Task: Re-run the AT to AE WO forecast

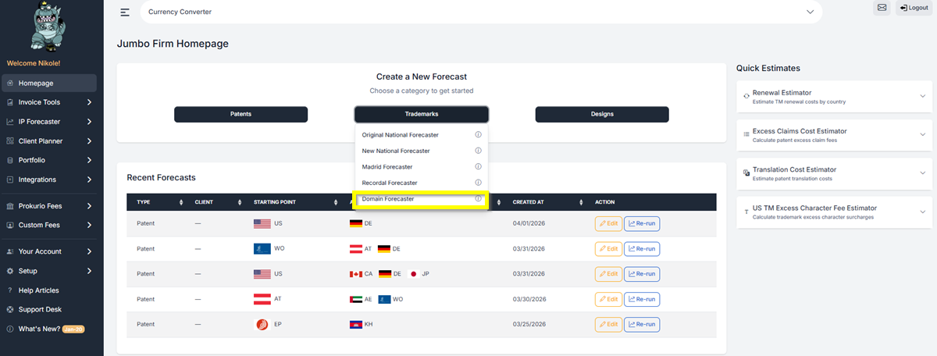Action: (642, 299)
